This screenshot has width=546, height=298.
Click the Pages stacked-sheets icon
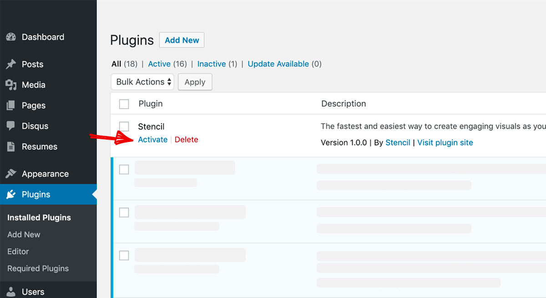pyautogui.click(x=11, y=106)
